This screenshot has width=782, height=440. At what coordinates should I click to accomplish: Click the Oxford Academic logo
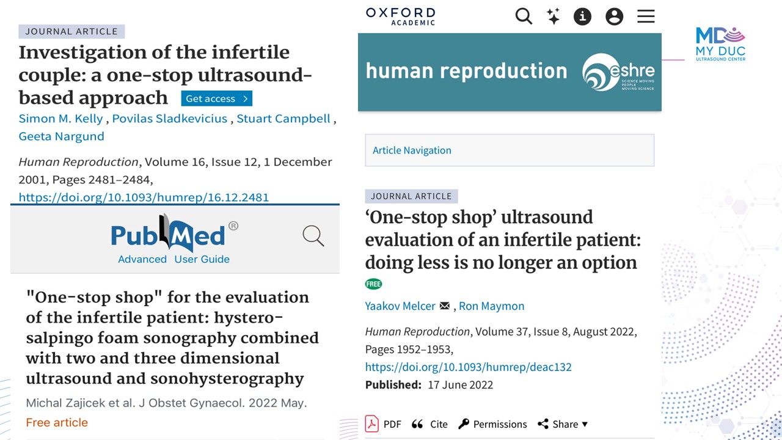pyautogui.click(x=401, y=16)
